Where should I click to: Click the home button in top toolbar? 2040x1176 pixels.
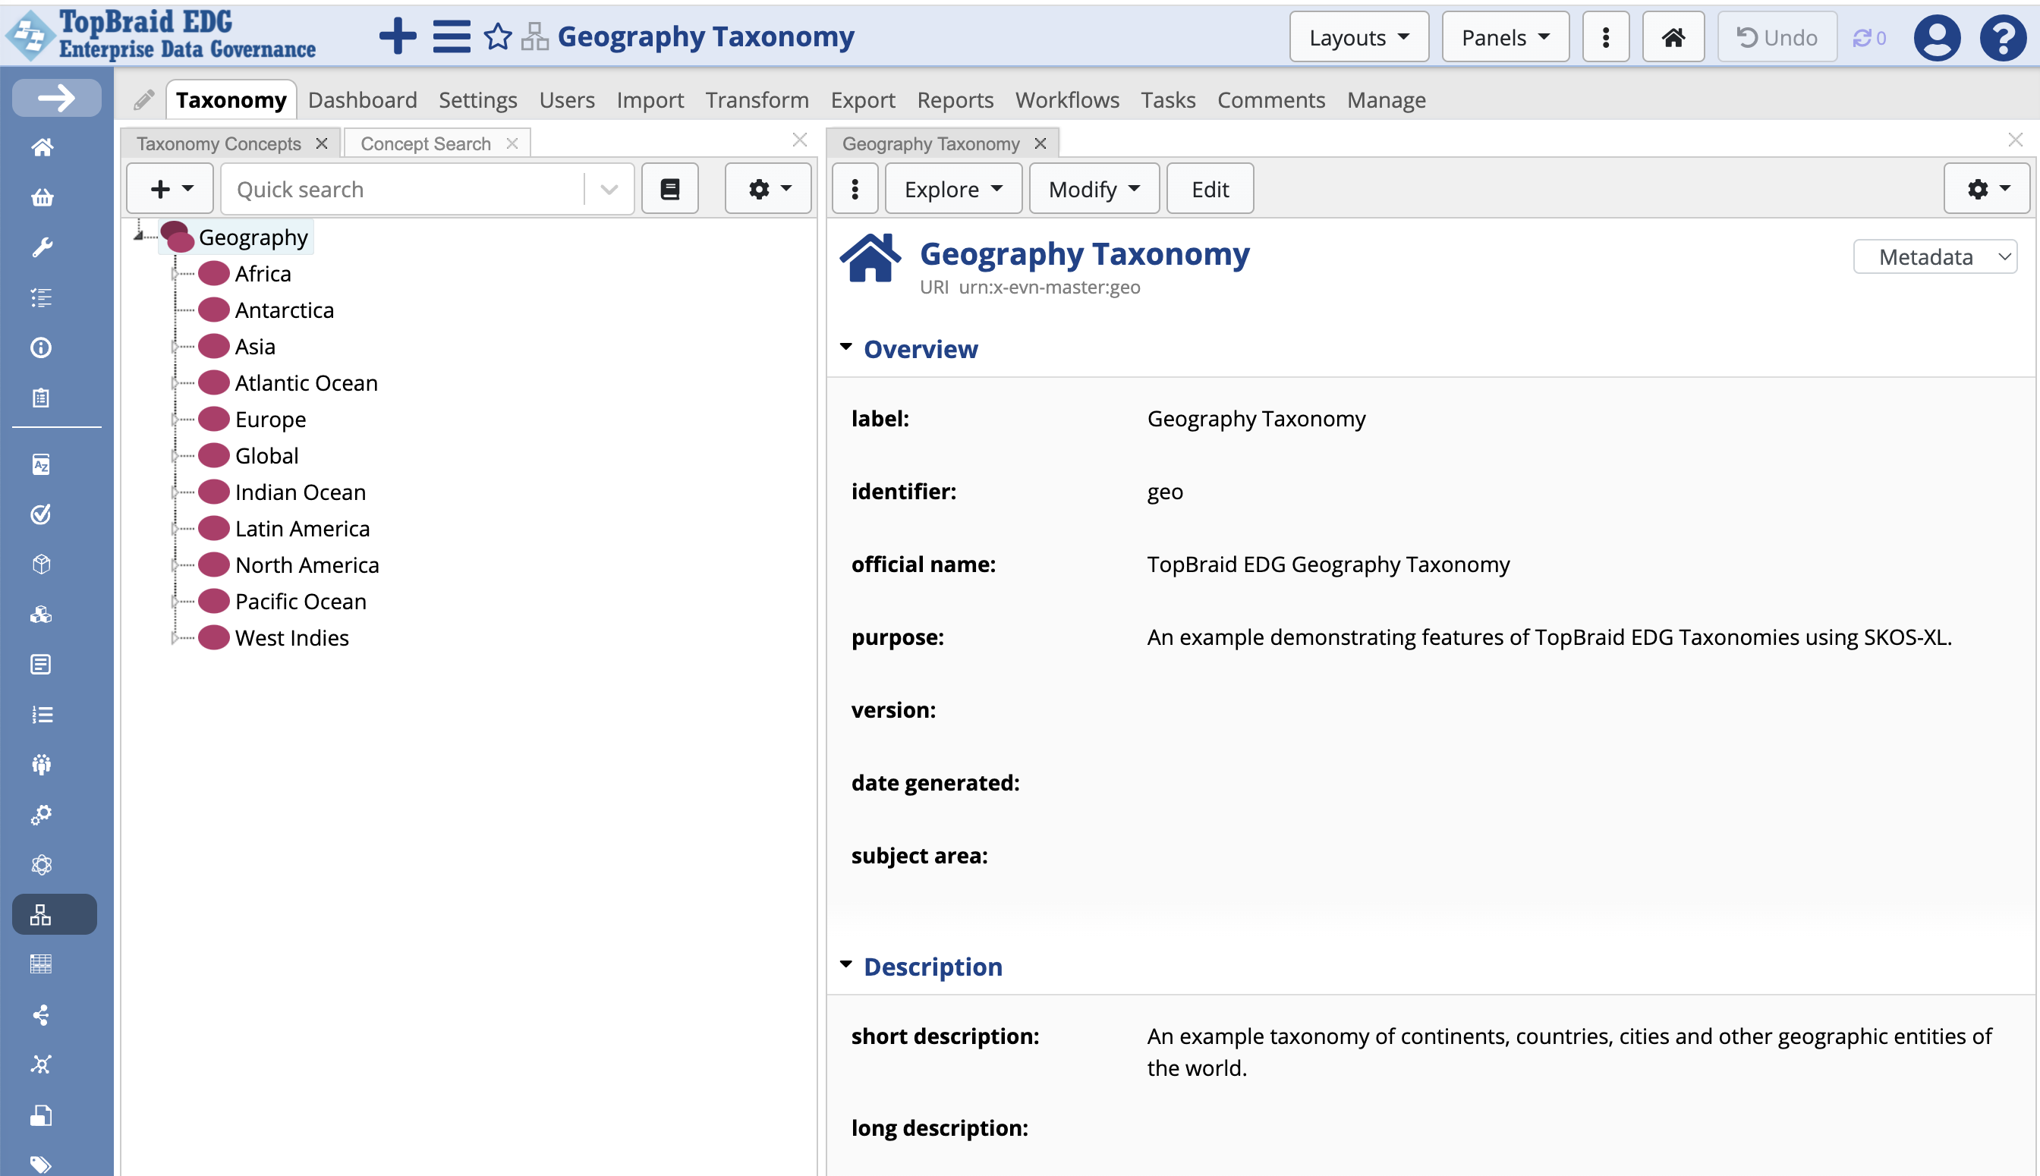click(1673, 37)
